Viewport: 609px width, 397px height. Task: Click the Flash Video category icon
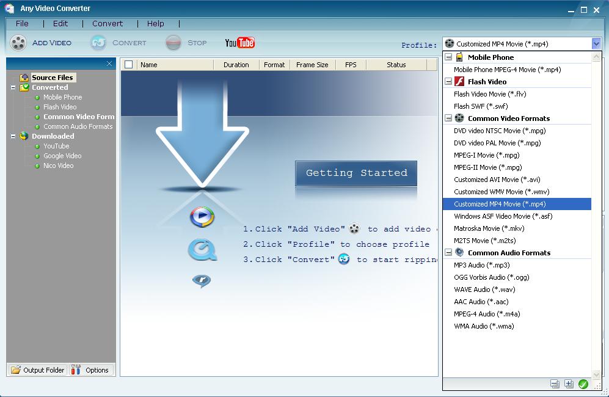pos(459,82)
